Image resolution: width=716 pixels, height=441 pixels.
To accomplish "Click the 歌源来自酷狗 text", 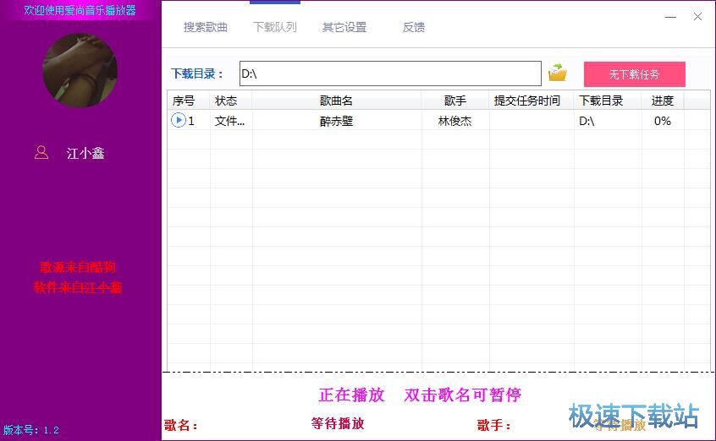I will 78,267.
